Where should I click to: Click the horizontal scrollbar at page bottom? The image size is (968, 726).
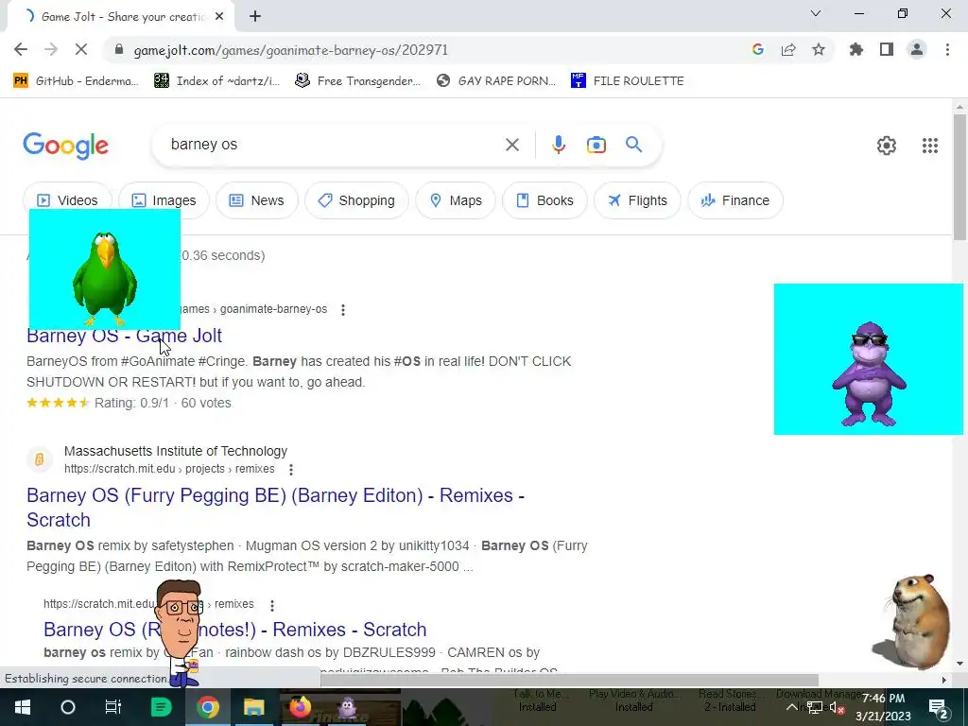pyautogui.click(x=569, y=680)
